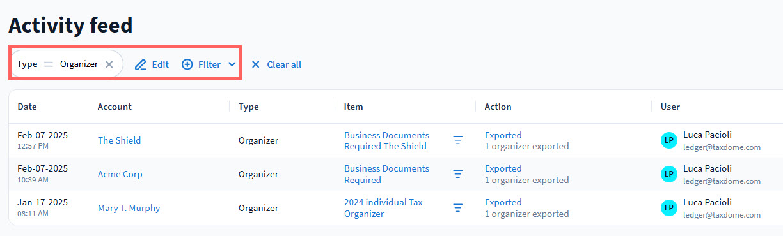The image size is (783, 236).
Task: Open 2024 individual Tax Organizer item
Action: click(x=383, y=208)
